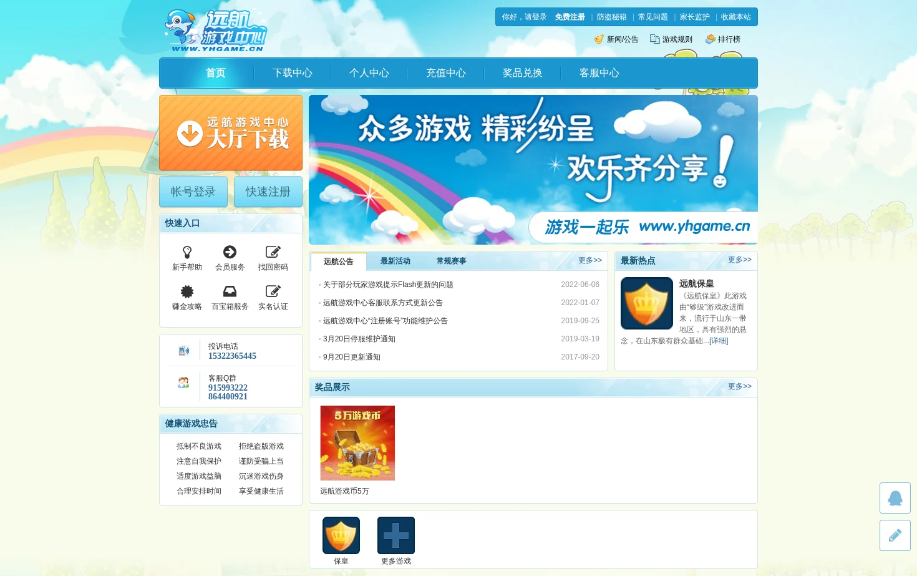The height and width of the screenshot is (576, 917).
Task: Click [详细] link in 远航保皇 description
Action: click(719, 341)
